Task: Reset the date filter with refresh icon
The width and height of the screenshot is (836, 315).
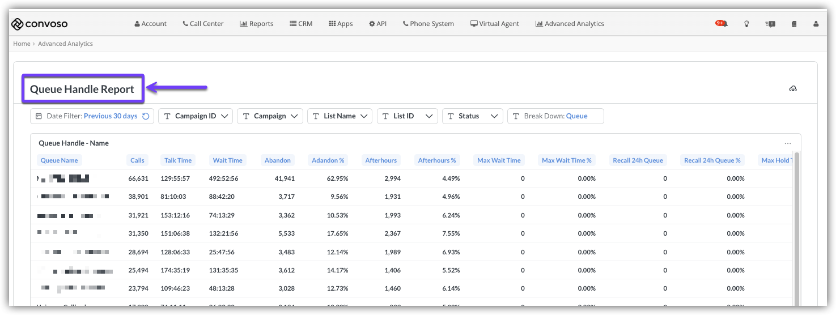Action: pos(146,116)
